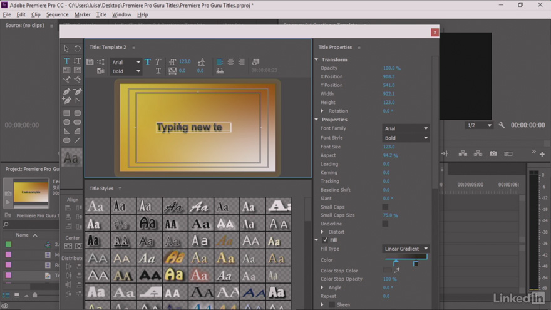Open the Marker menu
Image resolution: width=551 pixels, height=310 pixels.
click(82, 14)
